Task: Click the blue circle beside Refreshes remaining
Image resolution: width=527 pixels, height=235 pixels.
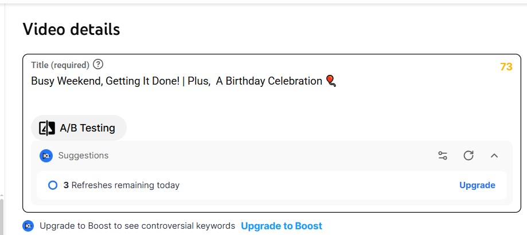Action: (53, 185)
